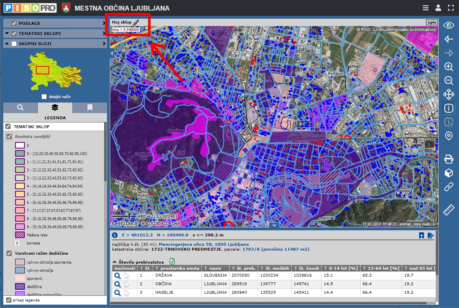459x308 pixels.
Task: Switch to the bookmarks tab
Action: [x=90, y=108]
